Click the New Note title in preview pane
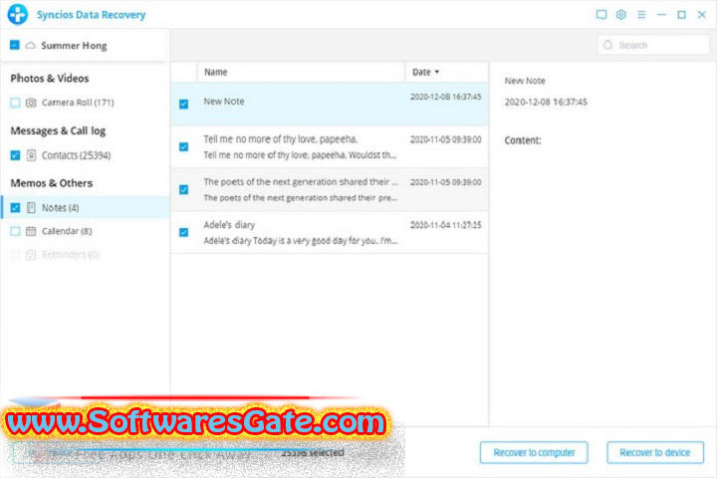717x478 pixels. (525, 81)
